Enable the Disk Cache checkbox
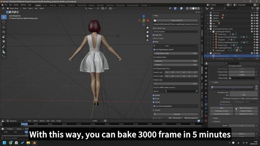The image size is (260, 146). pos(221,102)
